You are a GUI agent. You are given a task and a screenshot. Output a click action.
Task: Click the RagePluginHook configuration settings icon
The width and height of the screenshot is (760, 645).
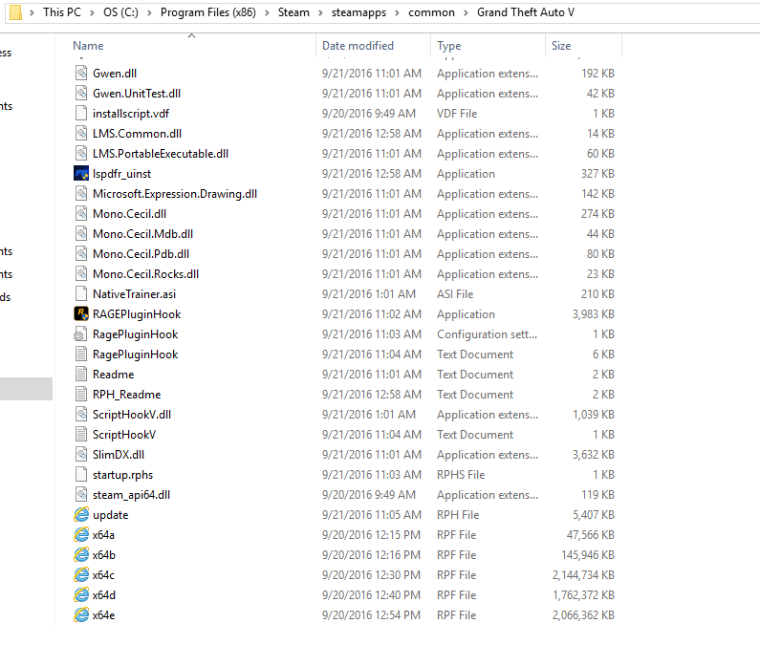pos(80,333)
